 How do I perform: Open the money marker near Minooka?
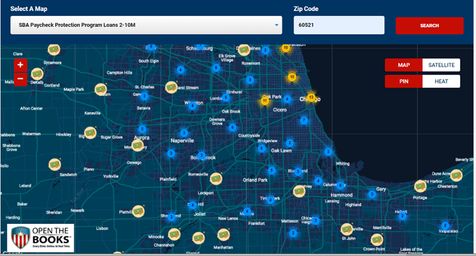[x=174, y=235]
